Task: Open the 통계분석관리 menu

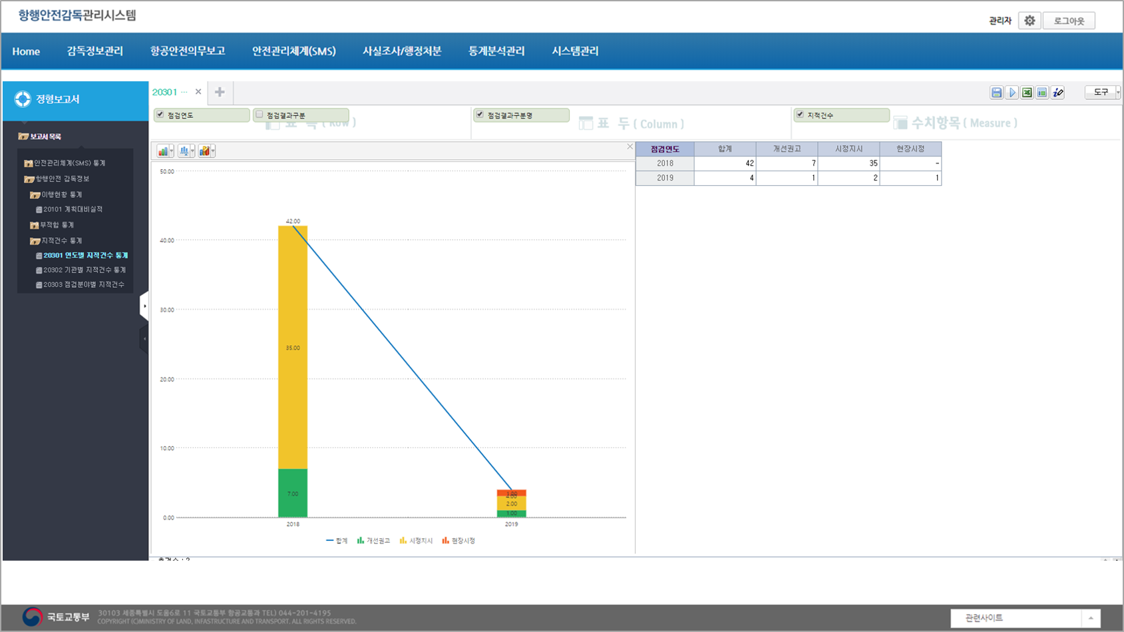Action: [x=496, y=51]
